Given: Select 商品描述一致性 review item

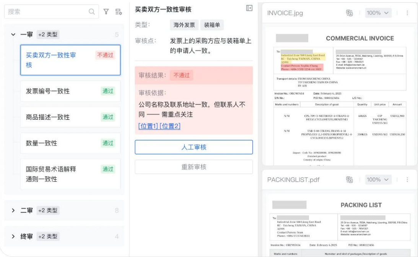Looking at the screenshot, I should (x=70, y=117).
